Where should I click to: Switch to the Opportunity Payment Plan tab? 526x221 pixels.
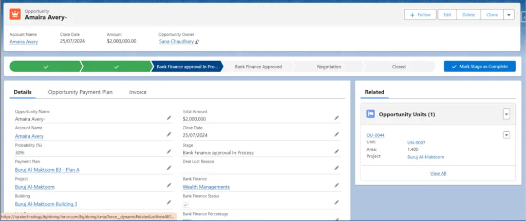pos(80,92)
